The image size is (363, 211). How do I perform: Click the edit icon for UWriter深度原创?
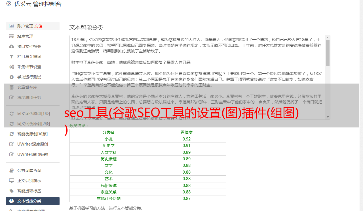[x=12, y=144]
